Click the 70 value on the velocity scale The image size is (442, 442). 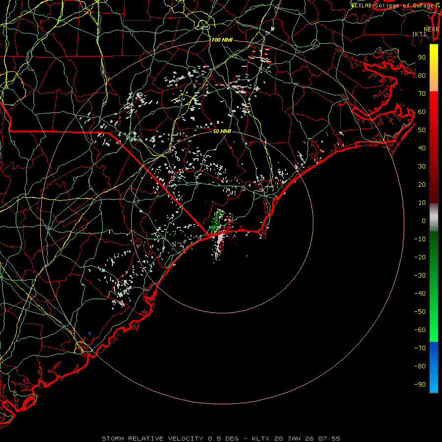pyautogui.click(x=422, y=94)
